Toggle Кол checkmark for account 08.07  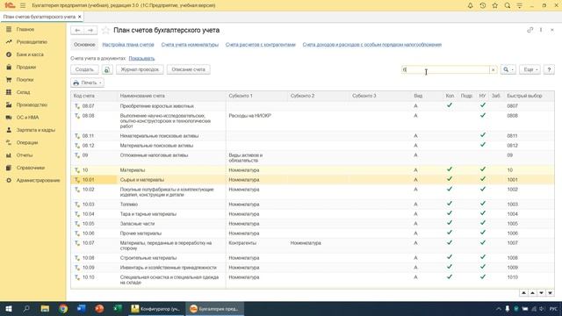pyautogui.click(x=450, y=105)
